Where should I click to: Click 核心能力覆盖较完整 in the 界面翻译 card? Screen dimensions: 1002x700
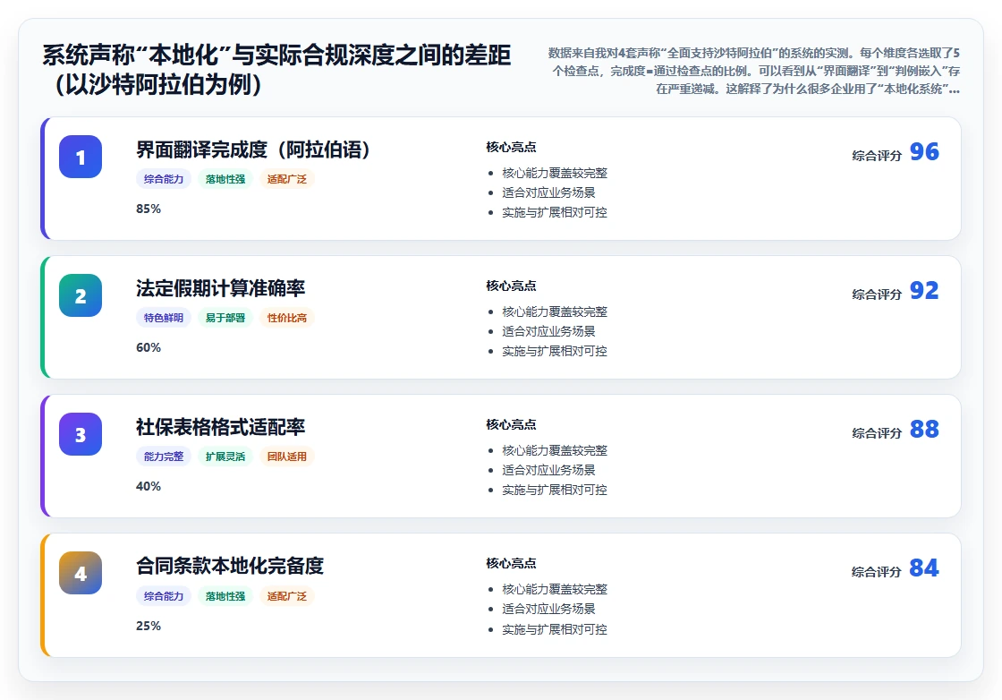point(555,174)
